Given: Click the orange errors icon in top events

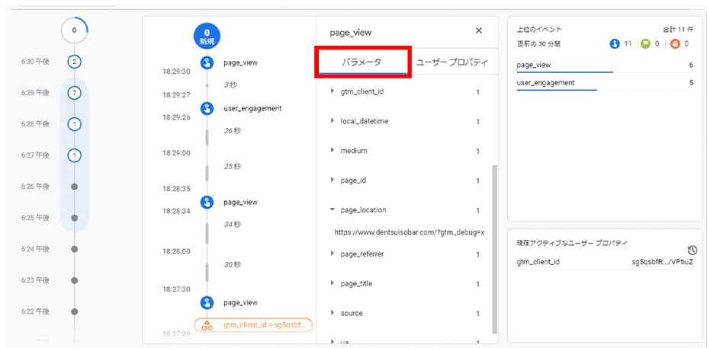Looking at the screenshot, I should point(674,44).
